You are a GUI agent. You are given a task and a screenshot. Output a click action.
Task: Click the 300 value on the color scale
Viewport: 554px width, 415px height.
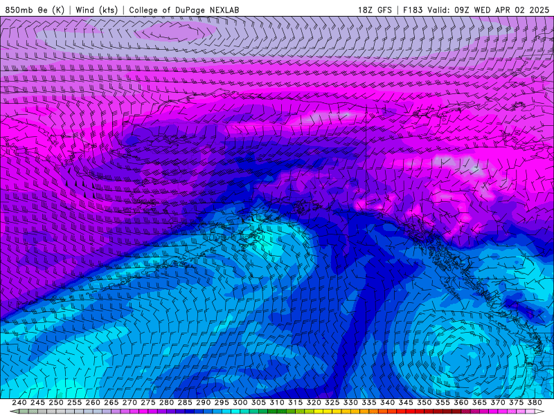pyautogui.click(x=240, y=403)
